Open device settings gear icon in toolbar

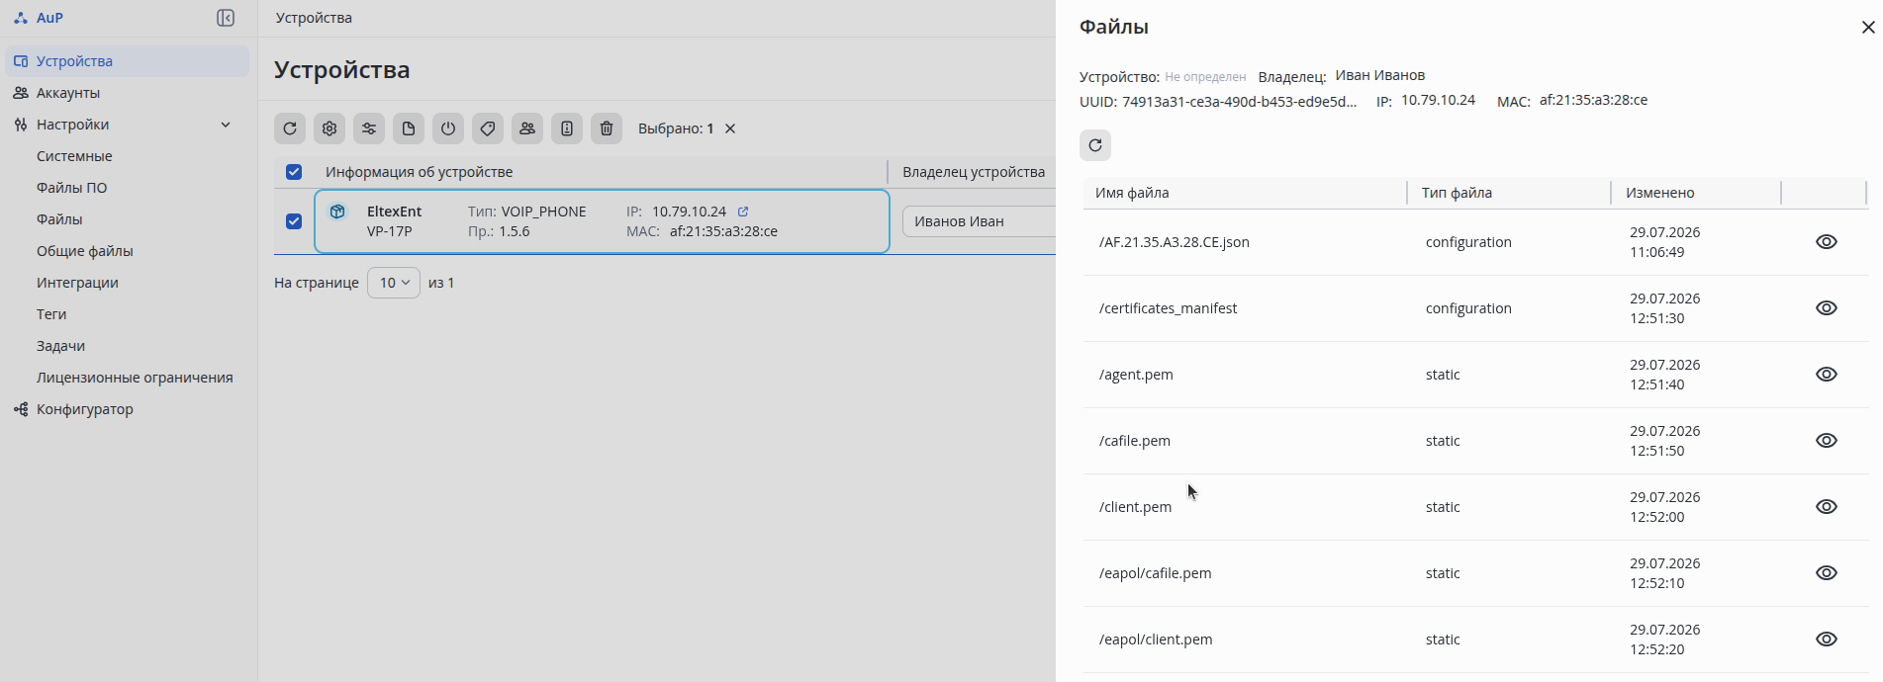(330, 128)
